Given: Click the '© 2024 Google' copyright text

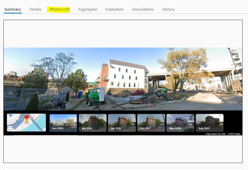Looking at the screenshot, I should 234,134.
